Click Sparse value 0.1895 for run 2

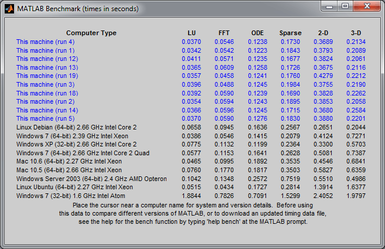coord(290,102)
